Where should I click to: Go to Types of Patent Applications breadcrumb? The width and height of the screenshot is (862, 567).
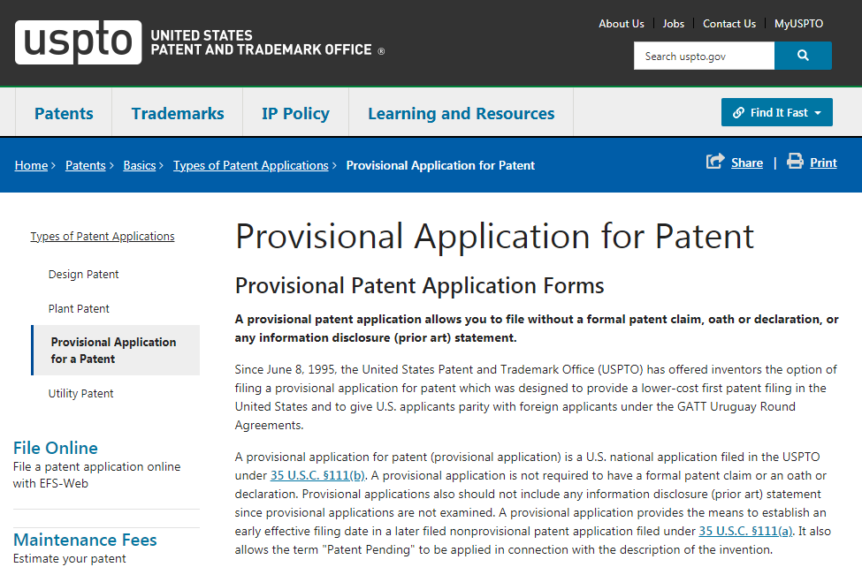click(251, 165)
